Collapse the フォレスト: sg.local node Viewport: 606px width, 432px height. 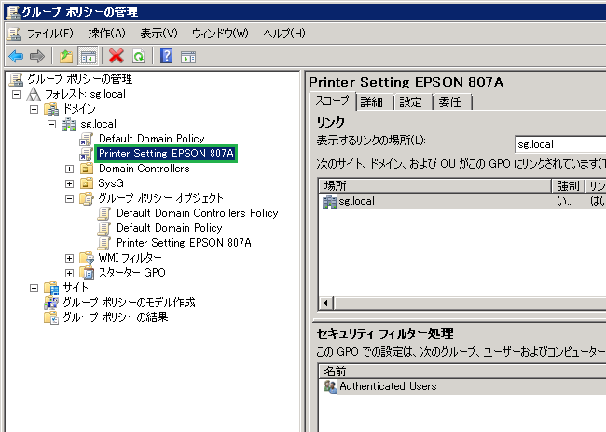pos(16,94)
